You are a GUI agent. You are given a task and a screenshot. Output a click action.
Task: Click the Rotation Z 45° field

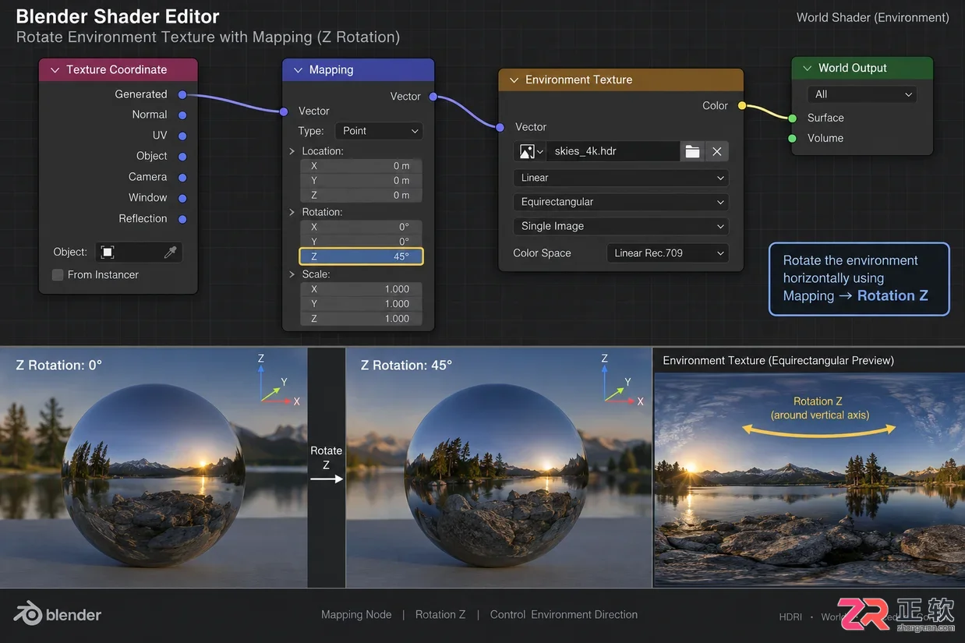[361, 256]
